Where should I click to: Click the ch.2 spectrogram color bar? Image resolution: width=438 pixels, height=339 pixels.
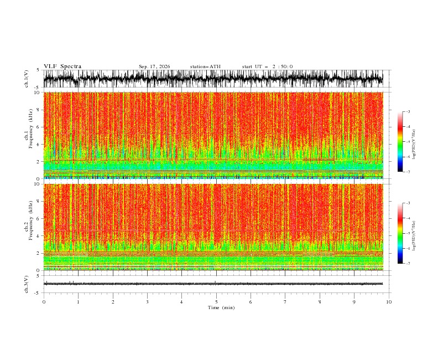(x=400, y=233)
